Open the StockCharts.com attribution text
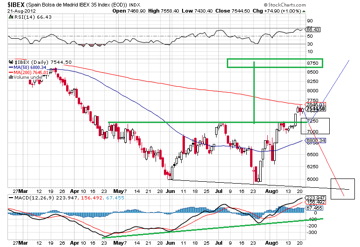The width and height of the screenshot is (360, 247). point(285,5)
